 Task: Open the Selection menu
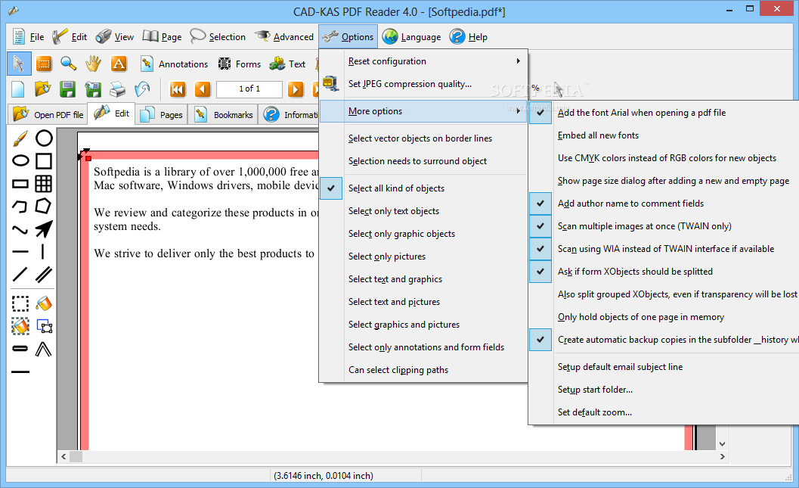(x=218, y=37)
